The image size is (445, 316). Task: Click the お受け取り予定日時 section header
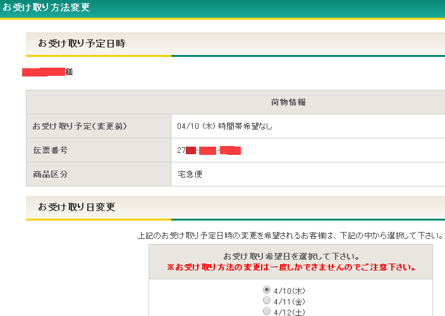[82, 44]
